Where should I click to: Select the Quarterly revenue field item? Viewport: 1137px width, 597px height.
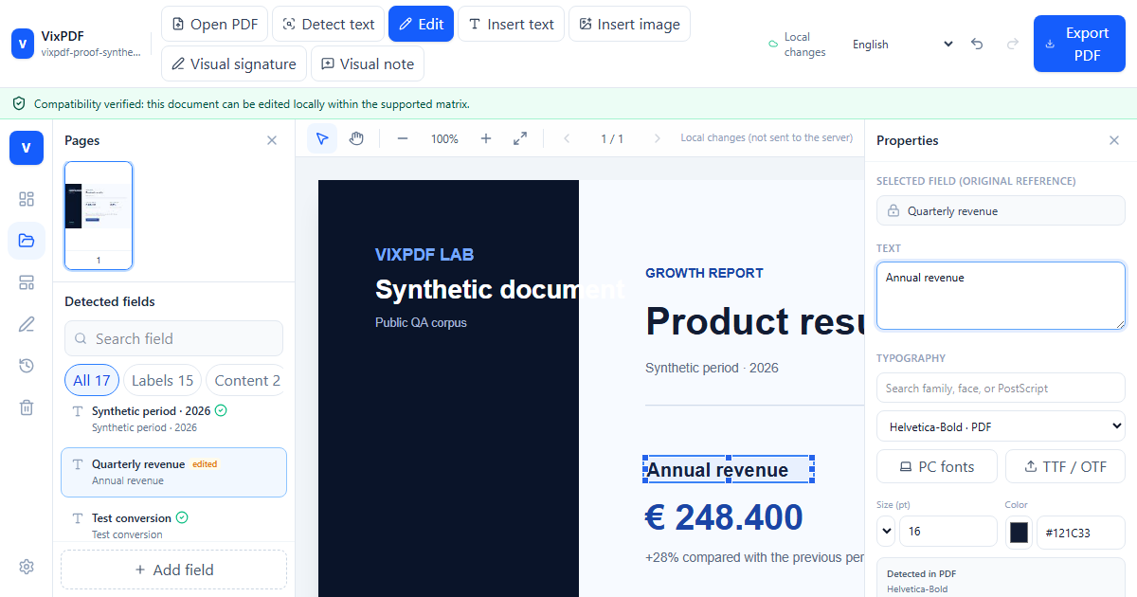tap(173, 472)
